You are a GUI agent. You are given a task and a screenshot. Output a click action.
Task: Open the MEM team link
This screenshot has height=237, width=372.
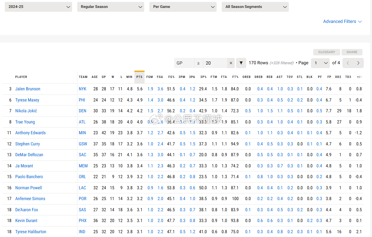tap(83, 166)
